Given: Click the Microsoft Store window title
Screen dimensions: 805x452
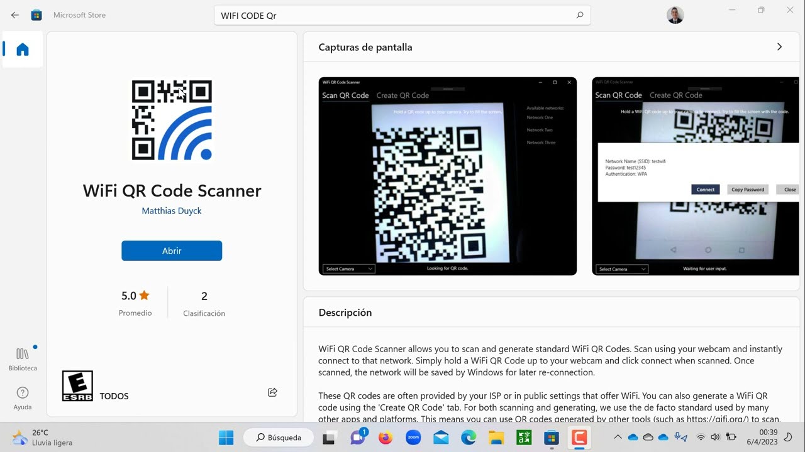Looking at the screenshot, I should point(79,15).
